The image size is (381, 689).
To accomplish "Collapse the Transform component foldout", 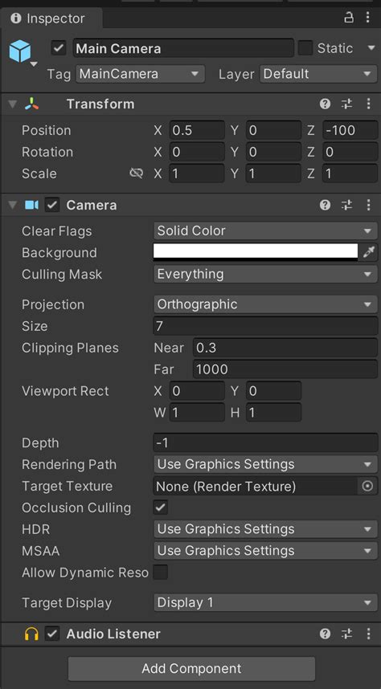I will [x=13, y=104].
